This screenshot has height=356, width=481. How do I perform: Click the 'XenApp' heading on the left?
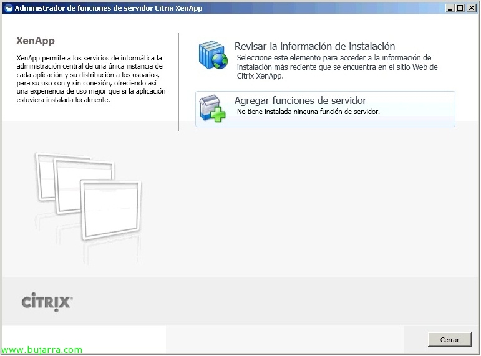coord(36,41)
